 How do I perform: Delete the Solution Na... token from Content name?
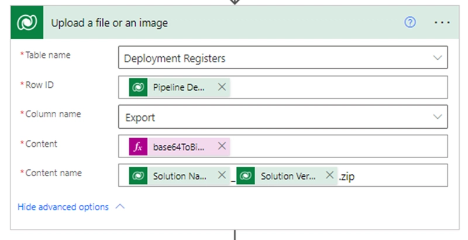click(x=222, y=176)
